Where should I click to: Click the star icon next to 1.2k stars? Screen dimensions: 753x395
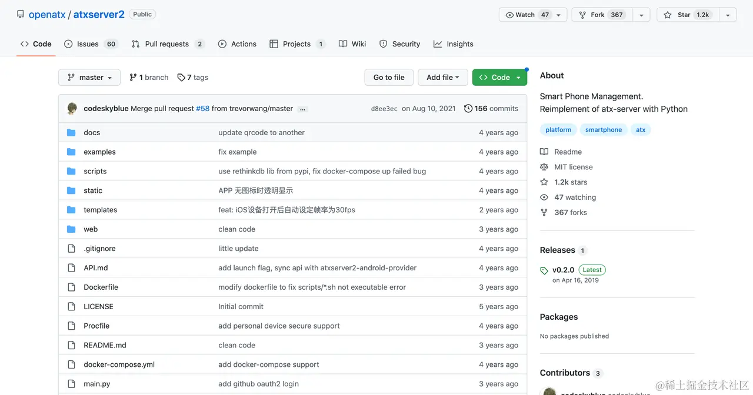[544, 182]
